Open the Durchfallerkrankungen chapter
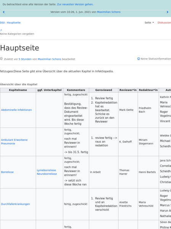The height and width of the screenshot is (229, 171). tap(16, 204)
